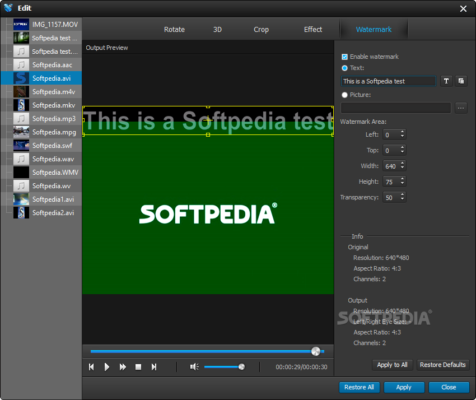Click the Width value field 640
The height and width of the screenshot is (400, 476).
(x=391, y=166)
